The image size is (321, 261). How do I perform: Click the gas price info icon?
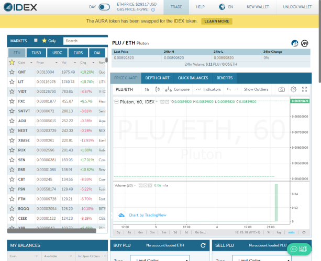coord(153,9)
